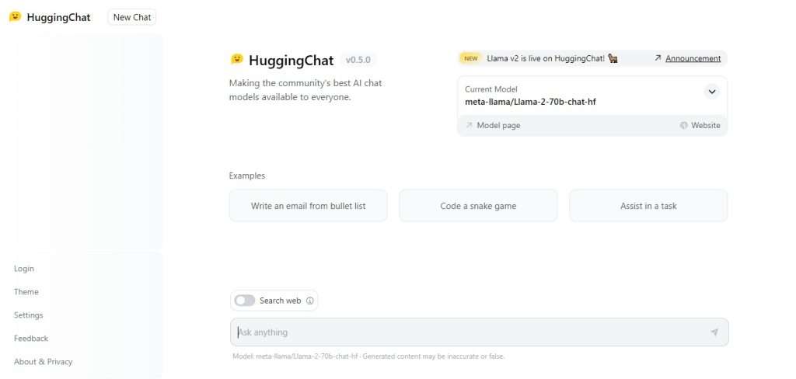Click the HuggingChat logo in top-left header
796x379 pixels.
(x=16, y=17)
